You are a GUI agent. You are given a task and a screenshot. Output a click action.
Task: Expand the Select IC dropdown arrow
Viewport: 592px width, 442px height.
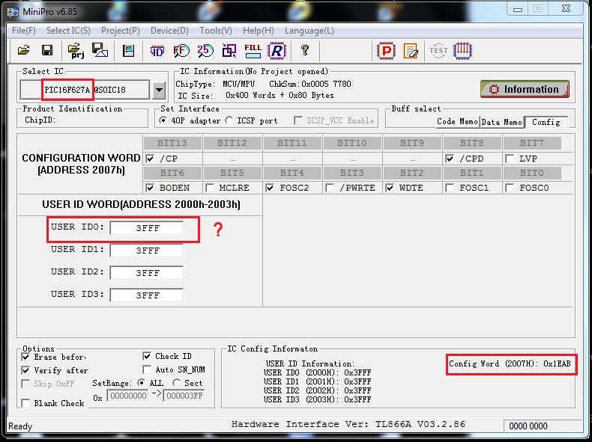(x=160, y=90)
